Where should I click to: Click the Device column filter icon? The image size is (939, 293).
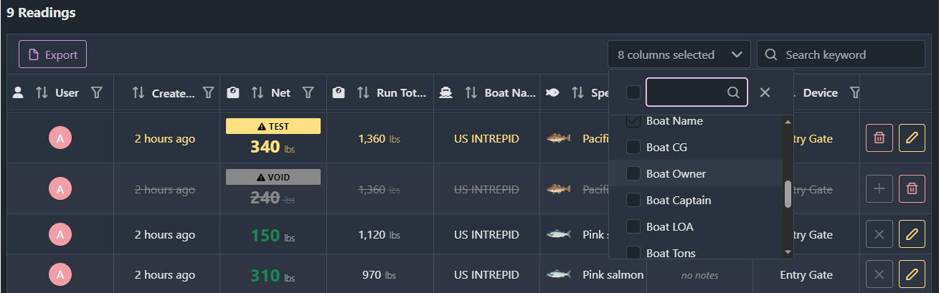point(854,93)
